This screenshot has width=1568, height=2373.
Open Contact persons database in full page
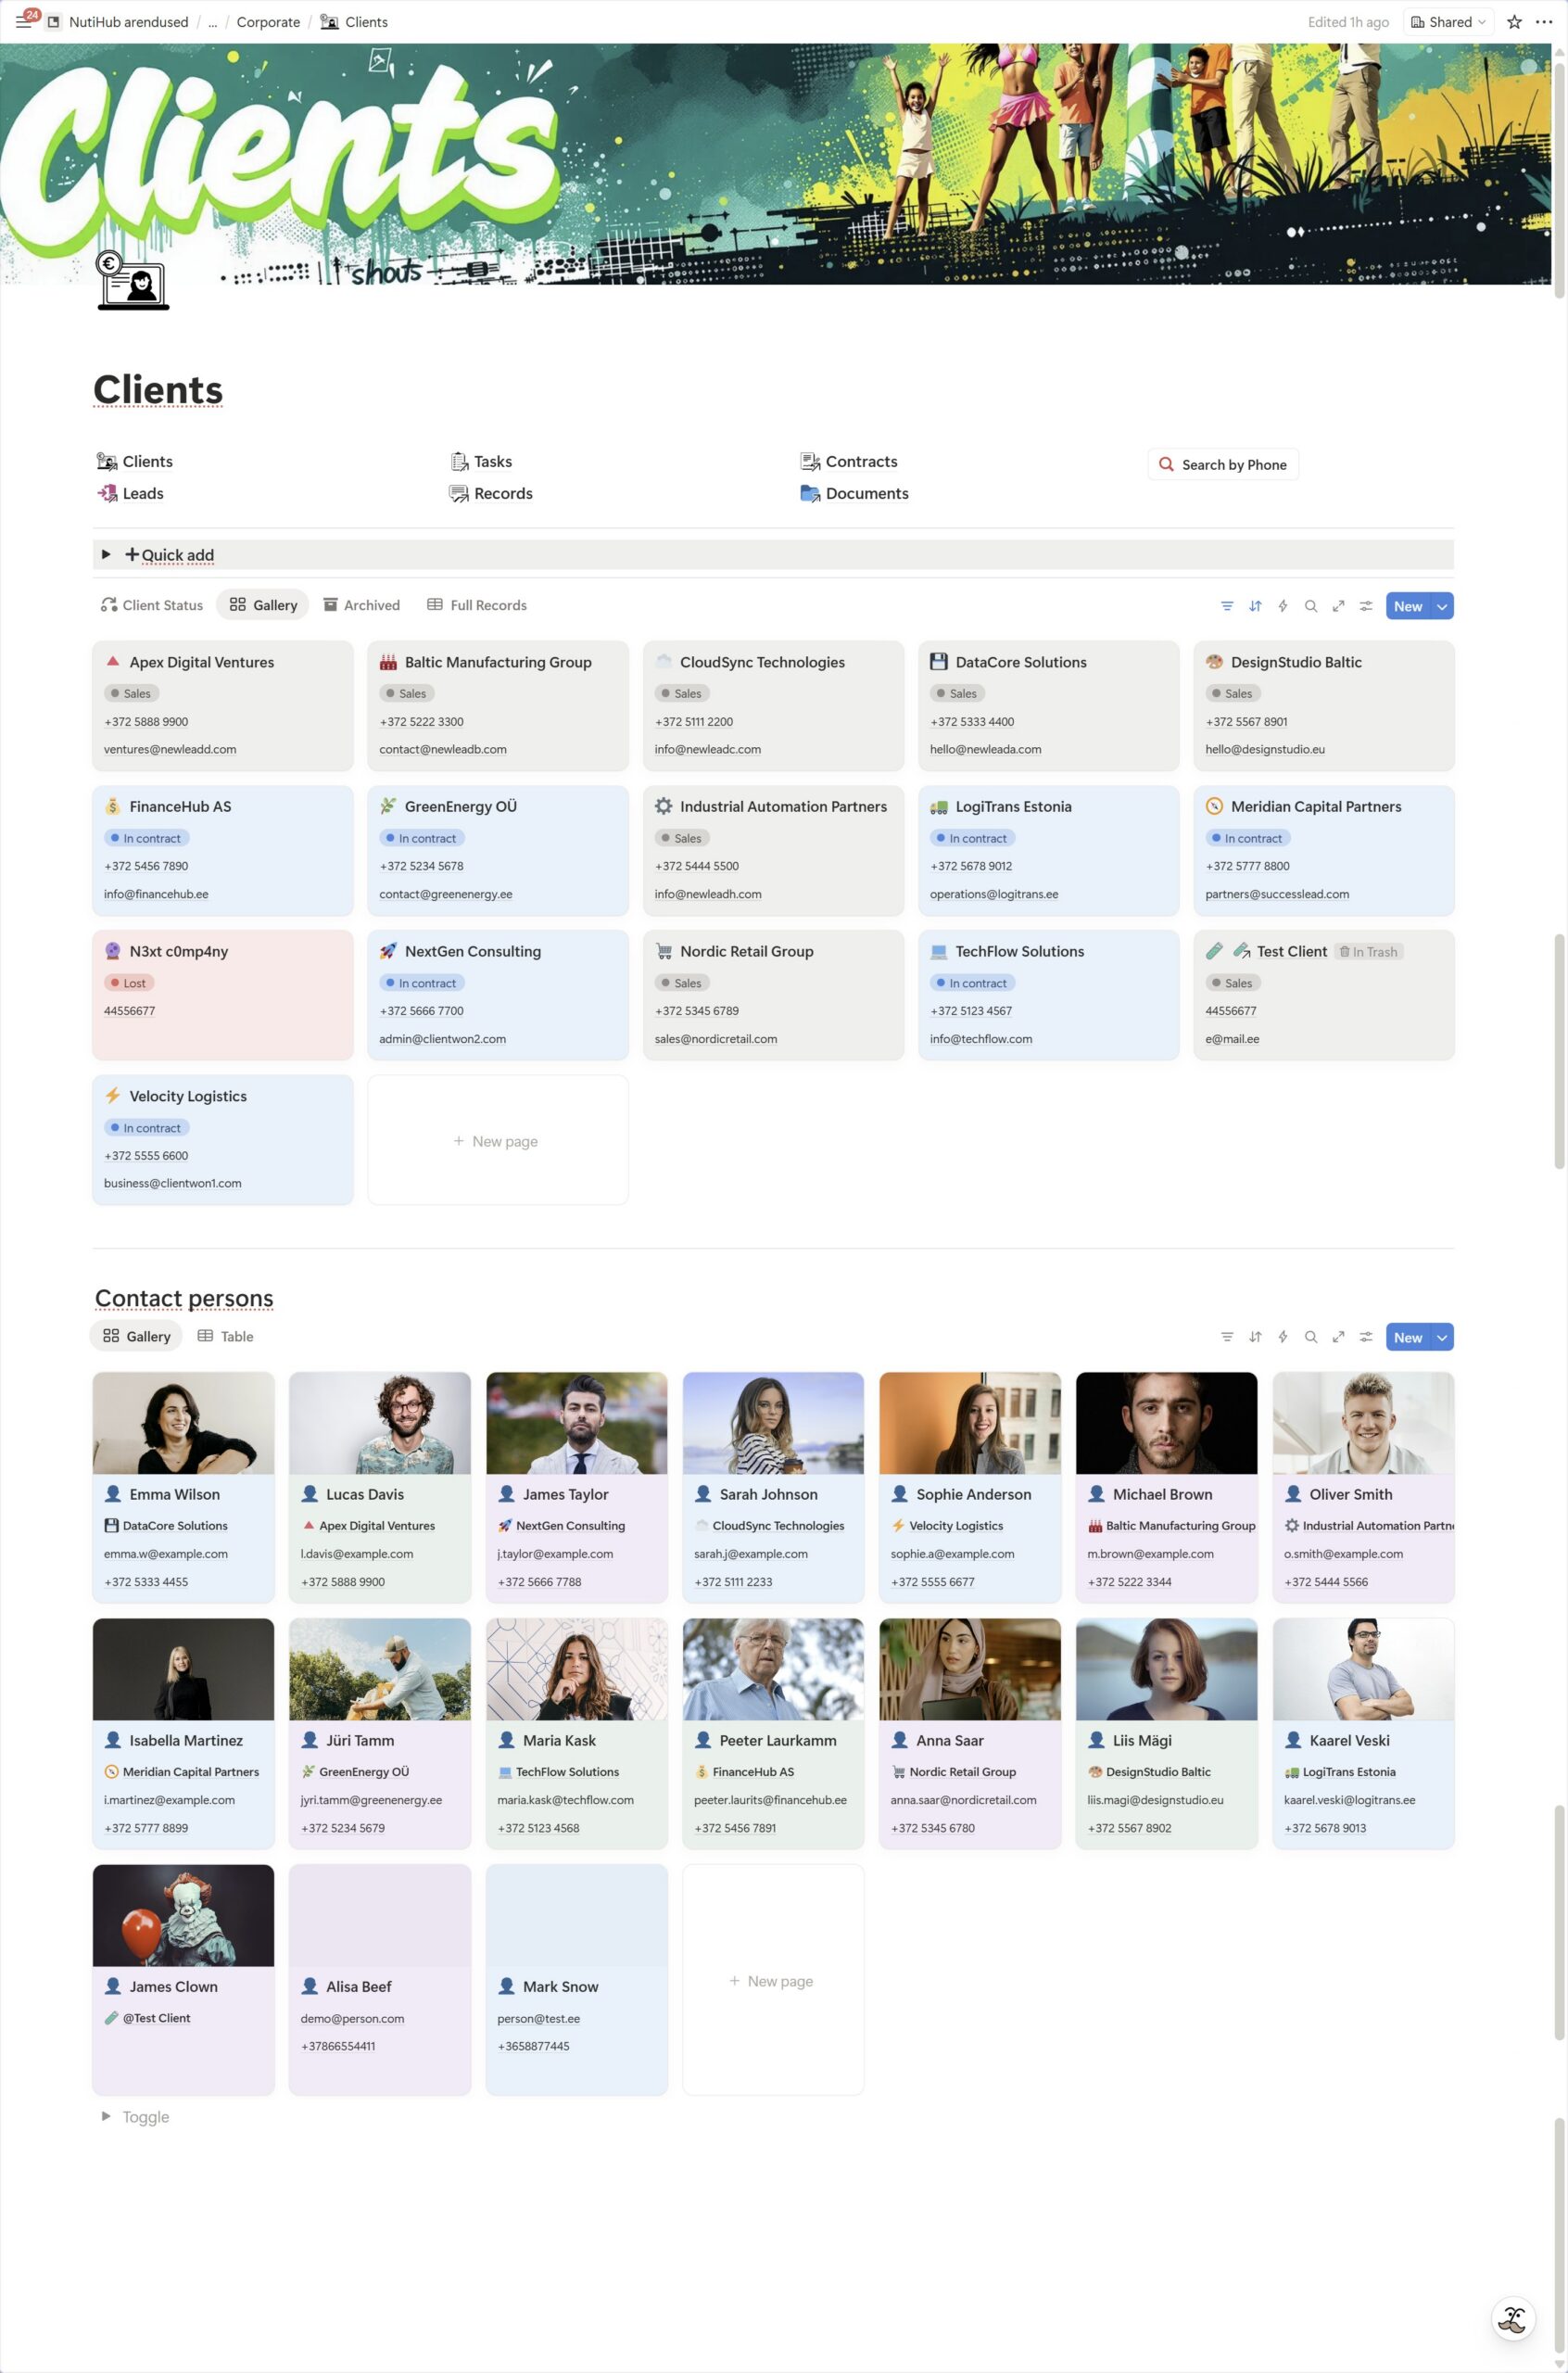1338,1337
